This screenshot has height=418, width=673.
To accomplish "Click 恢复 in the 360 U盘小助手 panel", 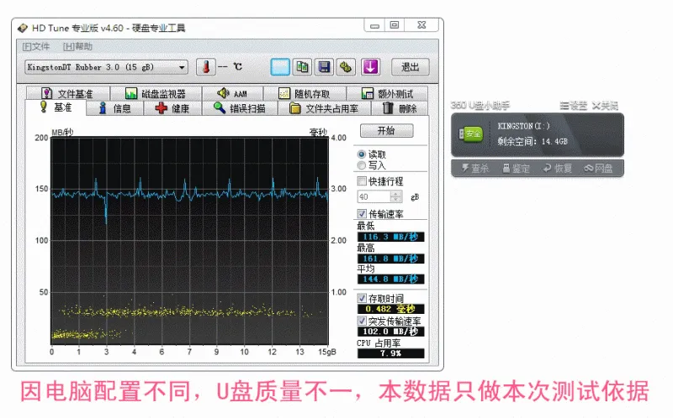I will pyautogui.click(x=557, y=169).
